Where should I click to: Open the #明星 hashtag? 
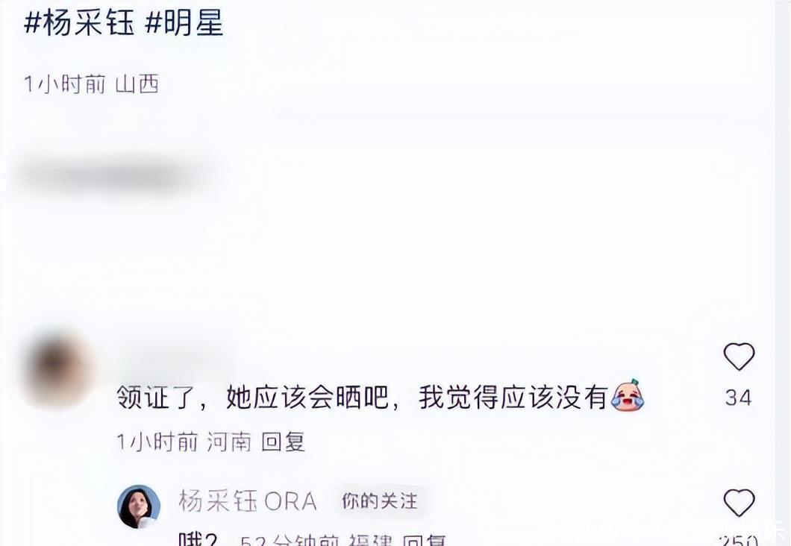click(x=184, y=22)
